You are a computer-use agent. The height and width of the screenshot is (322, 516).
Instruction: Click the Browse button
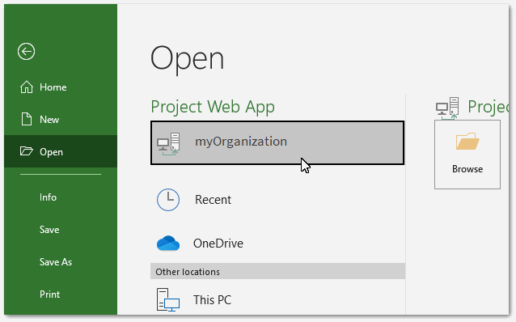pyautogui.click(x=467, y=155)
